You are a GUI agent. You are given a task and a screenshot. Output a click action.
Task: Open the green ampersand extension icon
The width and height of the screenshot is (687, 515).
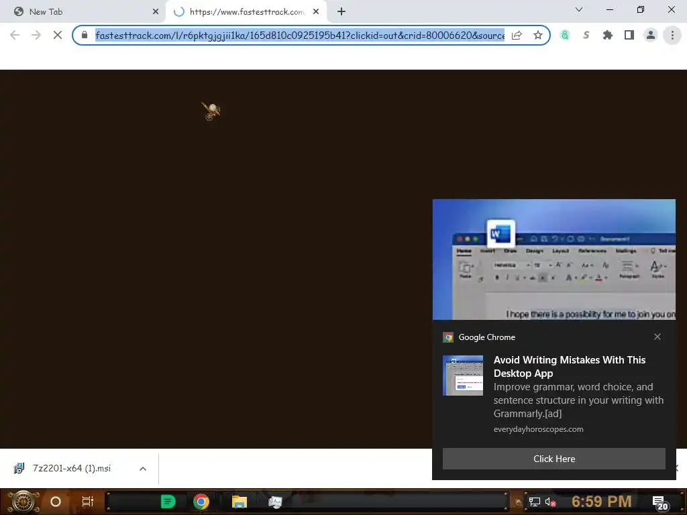(x=565, y=35)
